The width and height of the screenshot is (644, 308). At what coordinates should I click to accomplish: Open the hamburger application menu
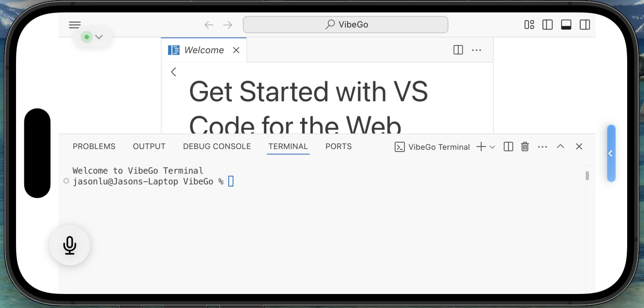point(75,25)
